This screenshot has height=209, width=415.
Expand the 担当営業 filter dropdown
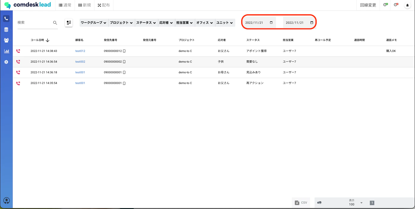[185, 23]
